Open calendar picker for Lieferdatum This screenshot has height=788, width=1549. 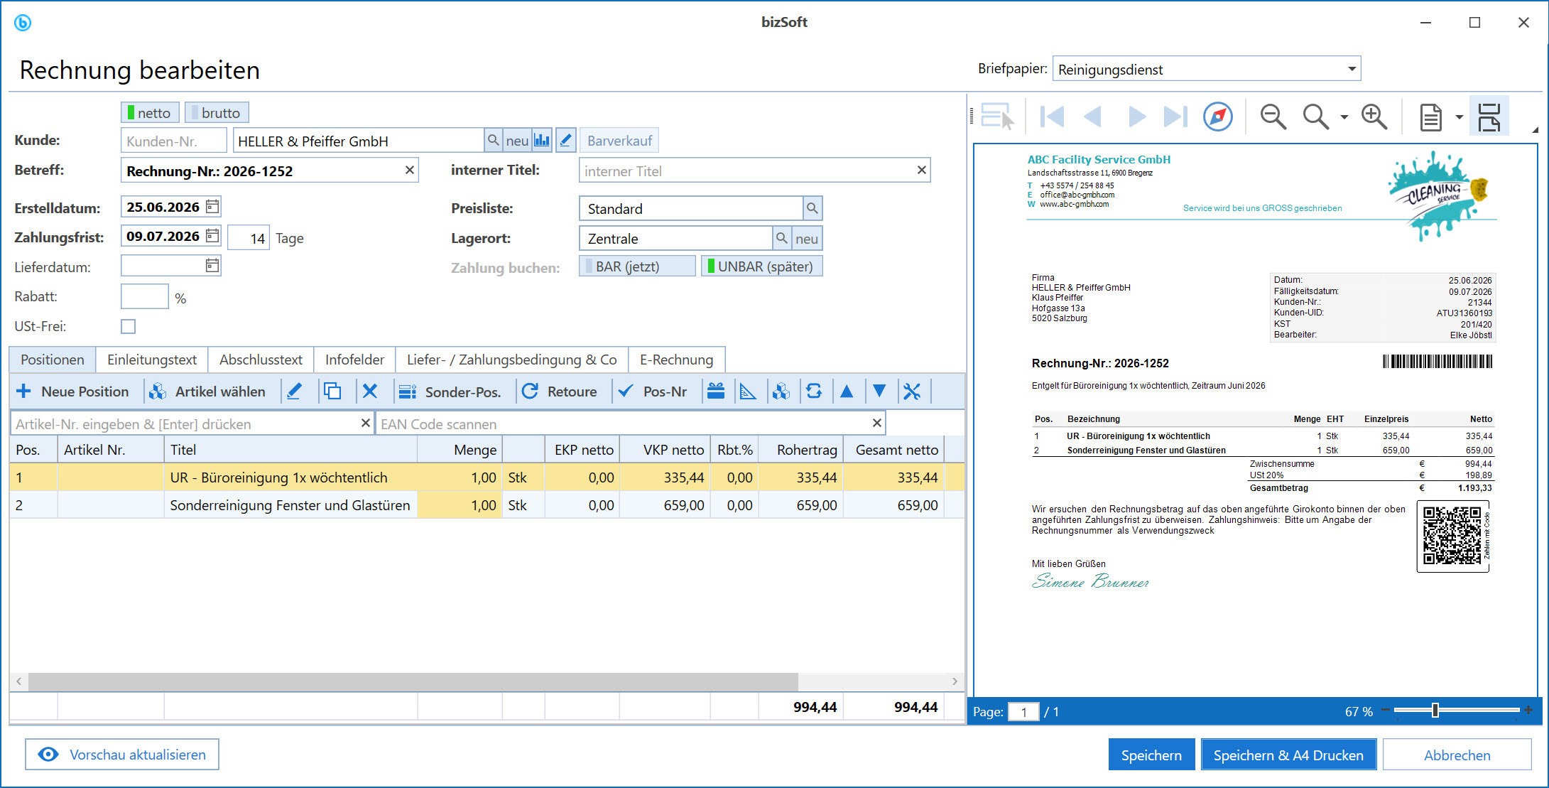[x=212, y=266]
